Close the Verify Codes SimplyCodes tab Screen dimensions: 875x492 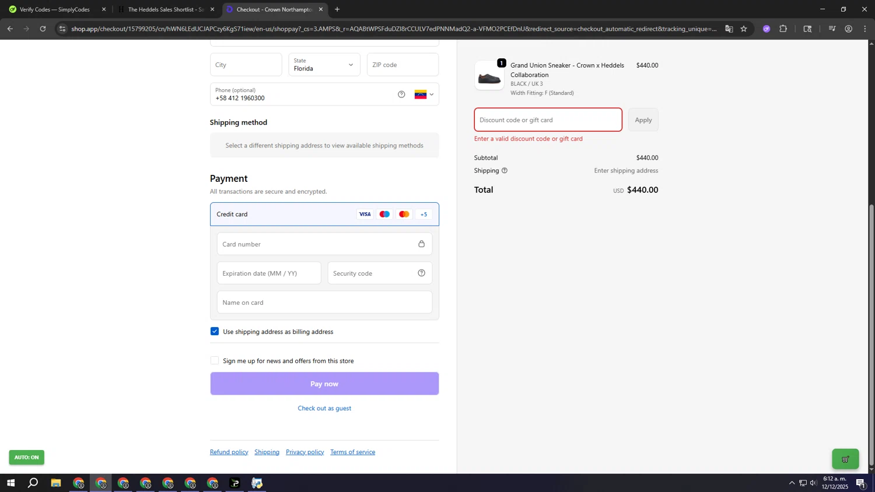pos(104,9)
